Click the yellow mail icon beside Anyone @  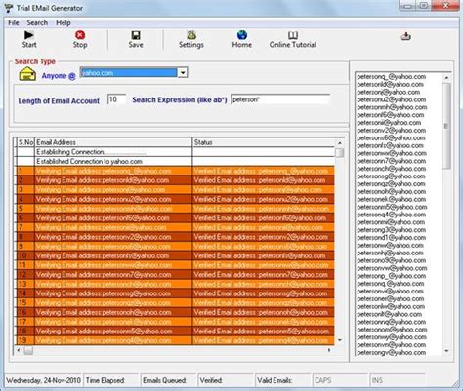[27, 74]
